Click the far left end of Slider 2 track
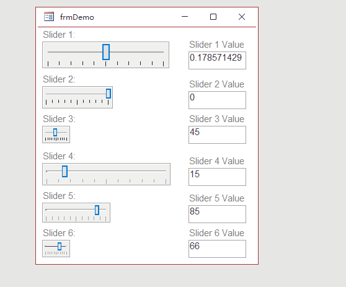Image resolution: width=346 pixels, height=287 pixels. 47,94
